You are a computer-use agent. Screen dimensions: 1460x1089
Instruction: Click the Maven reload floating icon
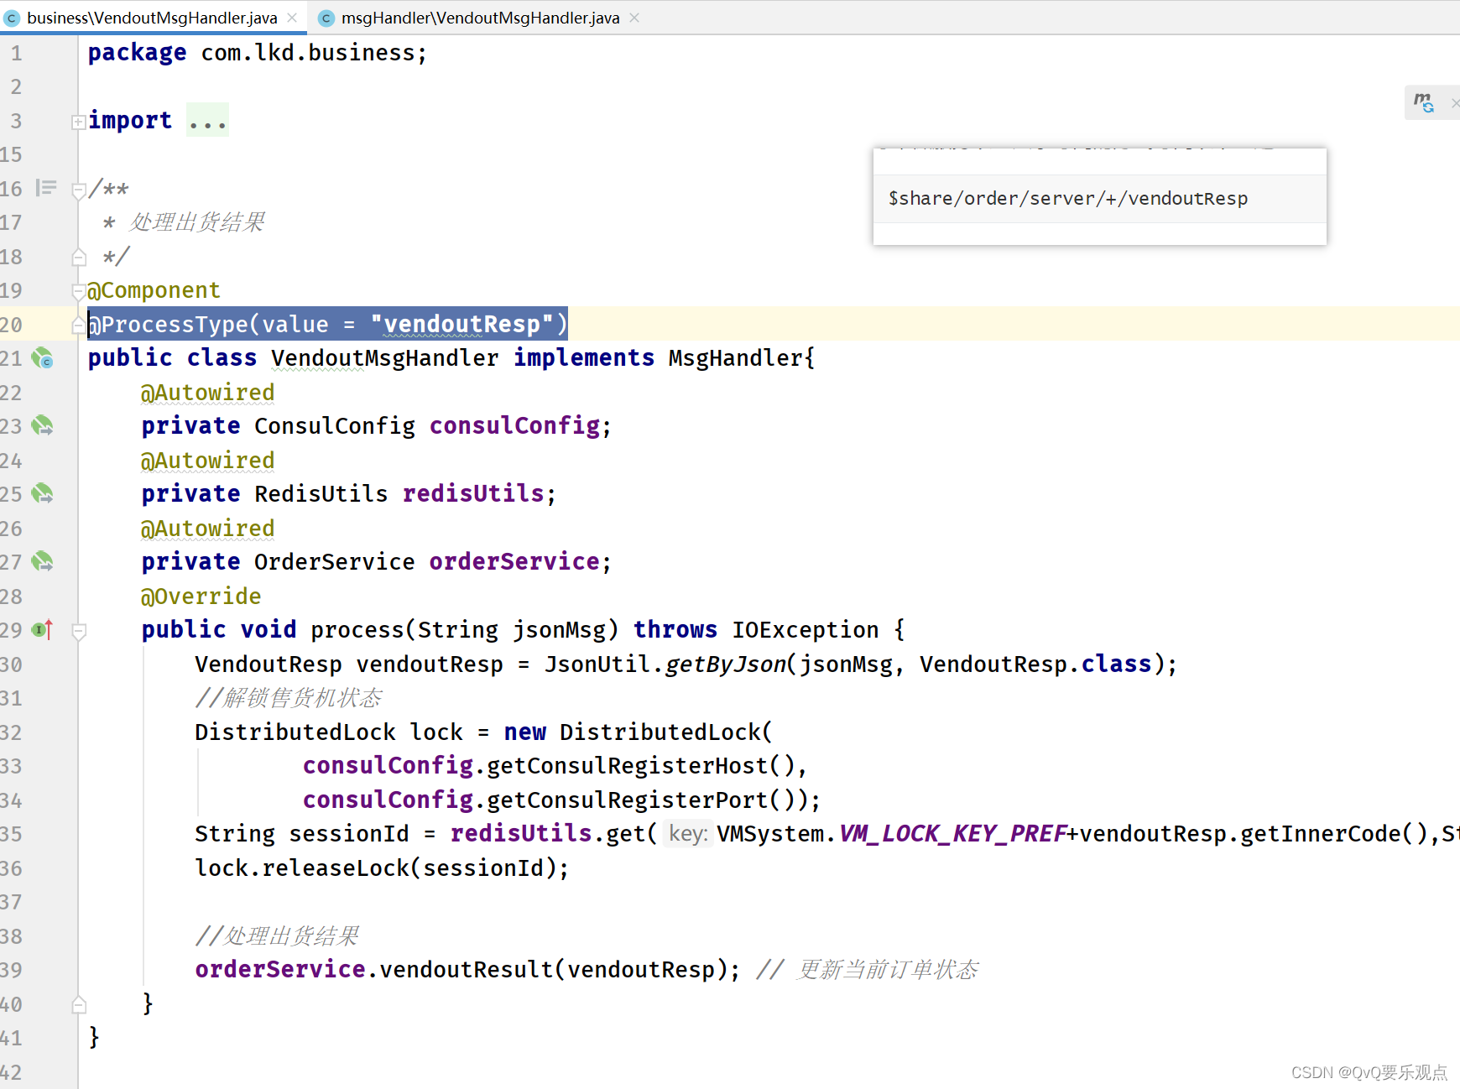pos(1424,102)
